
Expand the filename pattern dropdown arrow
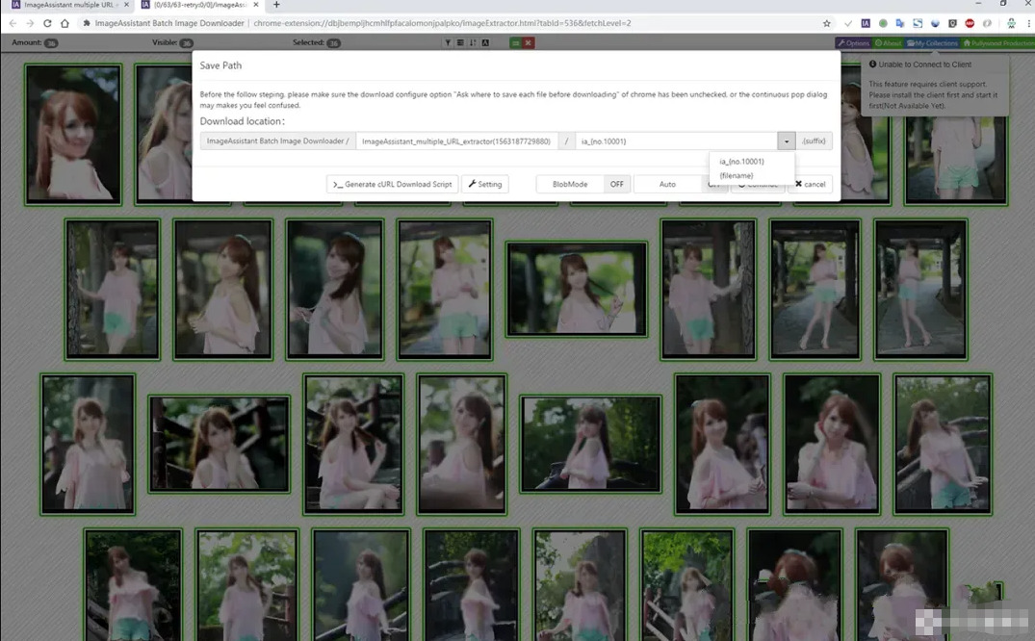click(x=787, y=141)
